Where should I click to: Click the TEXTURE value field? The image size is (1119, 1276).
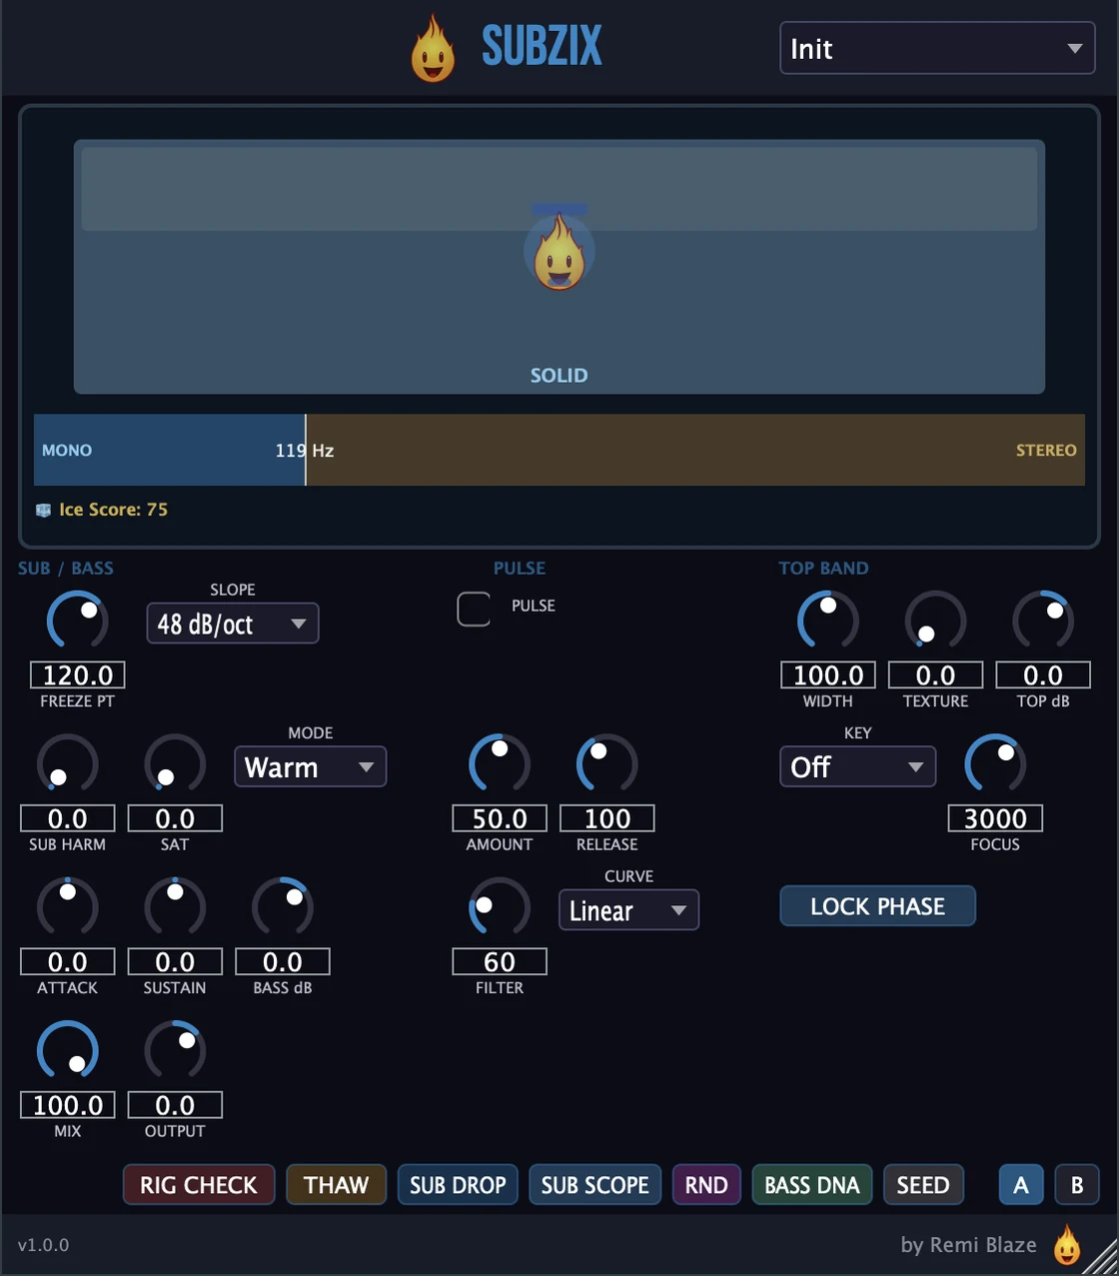coord(936,675)
